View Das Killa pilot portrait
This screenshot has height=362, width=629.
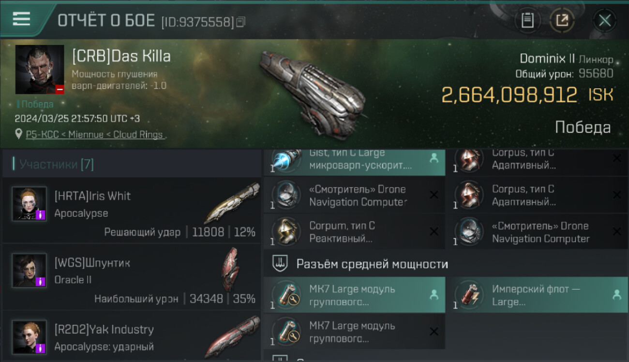[40, 70]
